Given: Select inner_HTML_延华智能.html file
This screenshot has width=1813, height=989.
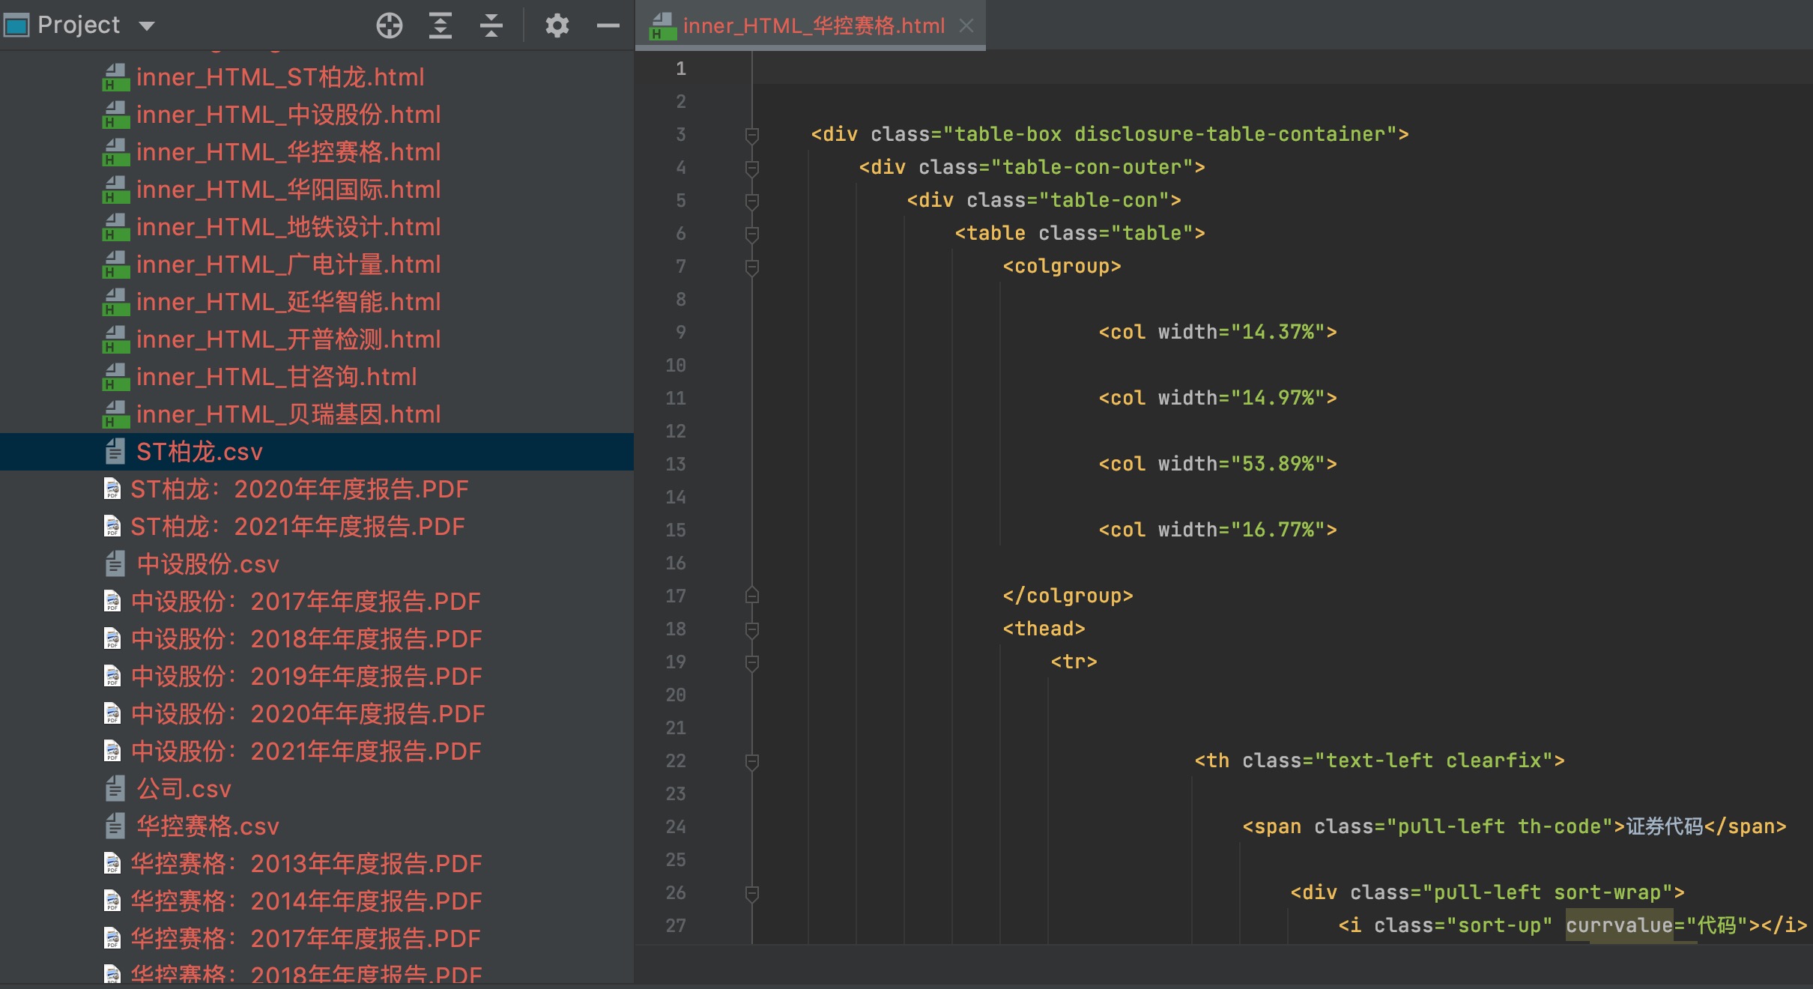Looking at the screenshot, I should [x=288, y=302].
